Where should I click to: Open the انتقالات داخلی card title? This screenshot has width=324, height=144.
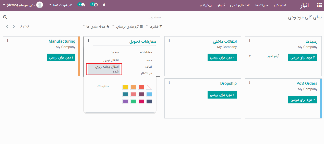tap(225, 41)
